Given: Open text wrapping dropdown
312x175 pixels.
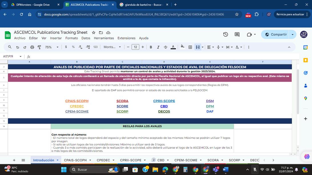Looking at the screenshot, I should 229,47.
